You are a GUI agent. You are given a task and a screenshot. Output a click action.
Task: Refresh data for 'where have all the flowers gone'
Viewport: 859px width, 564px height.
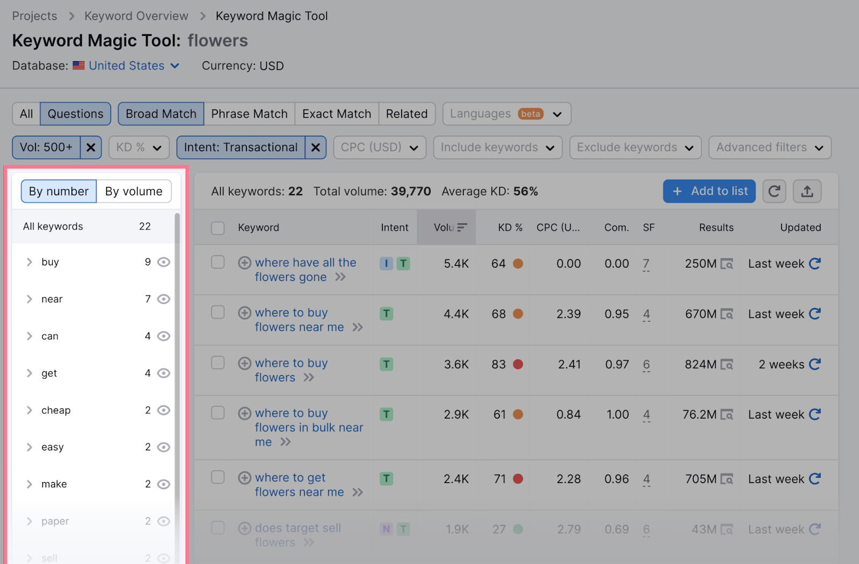pyautogui.click(x=814, y=264)
